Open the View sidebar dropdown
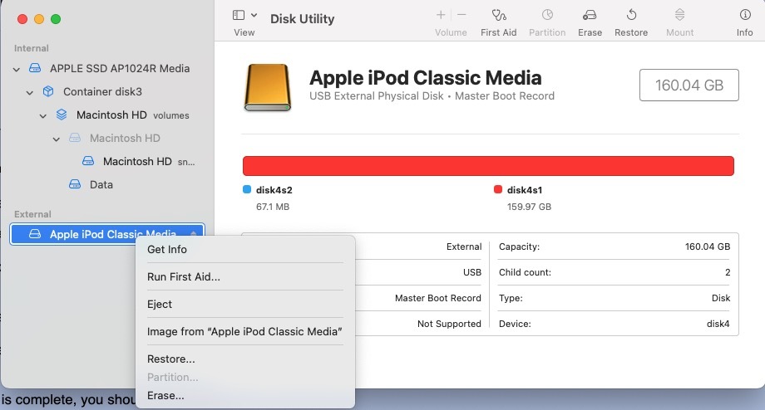Screen dimensions: 765x410 tap(244, 16)
